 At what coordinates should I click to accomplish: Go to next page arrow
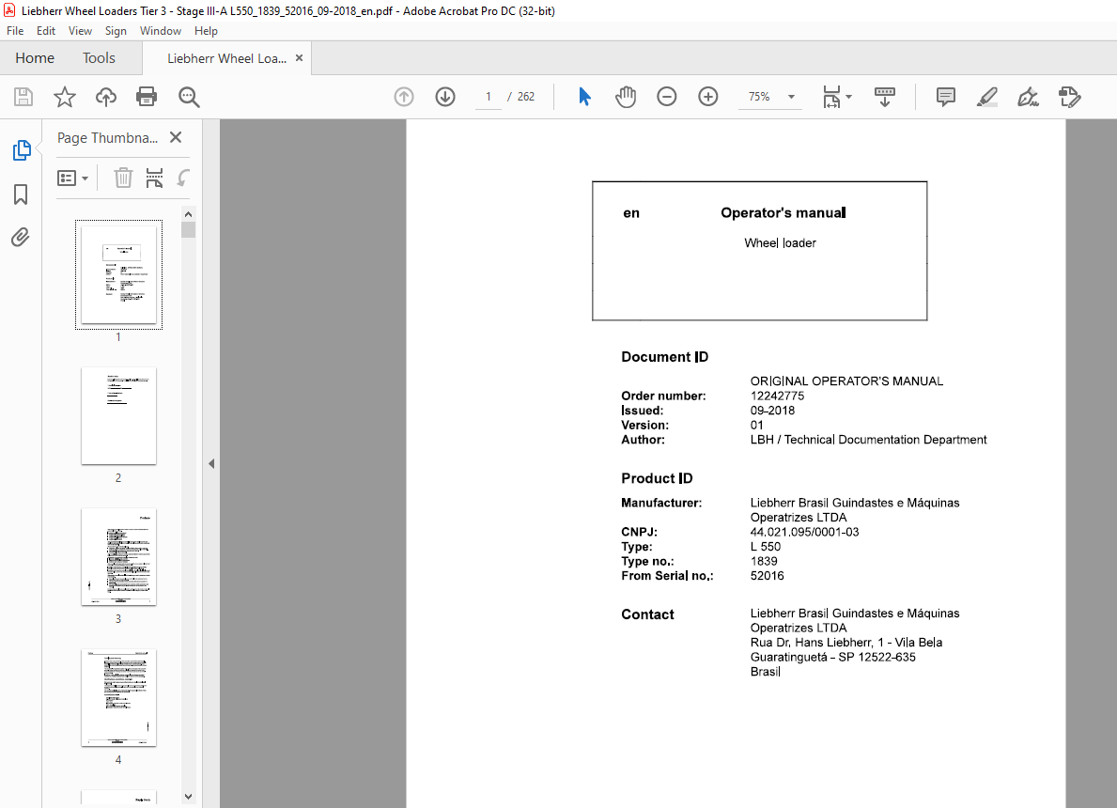click(445, 97)
